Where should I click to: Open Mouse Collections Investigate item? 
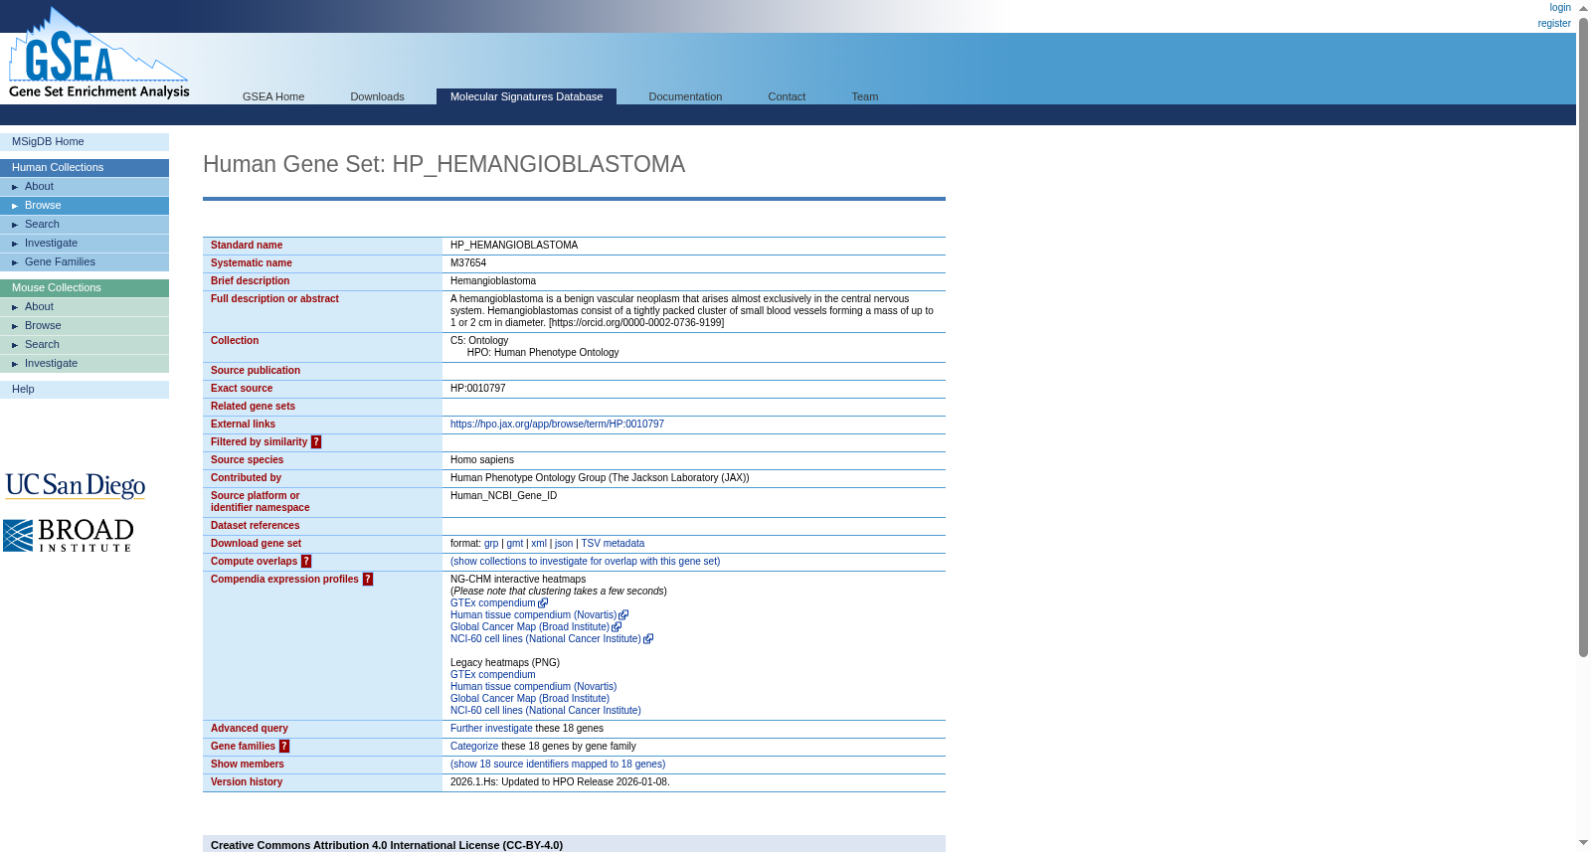(85, 364)
